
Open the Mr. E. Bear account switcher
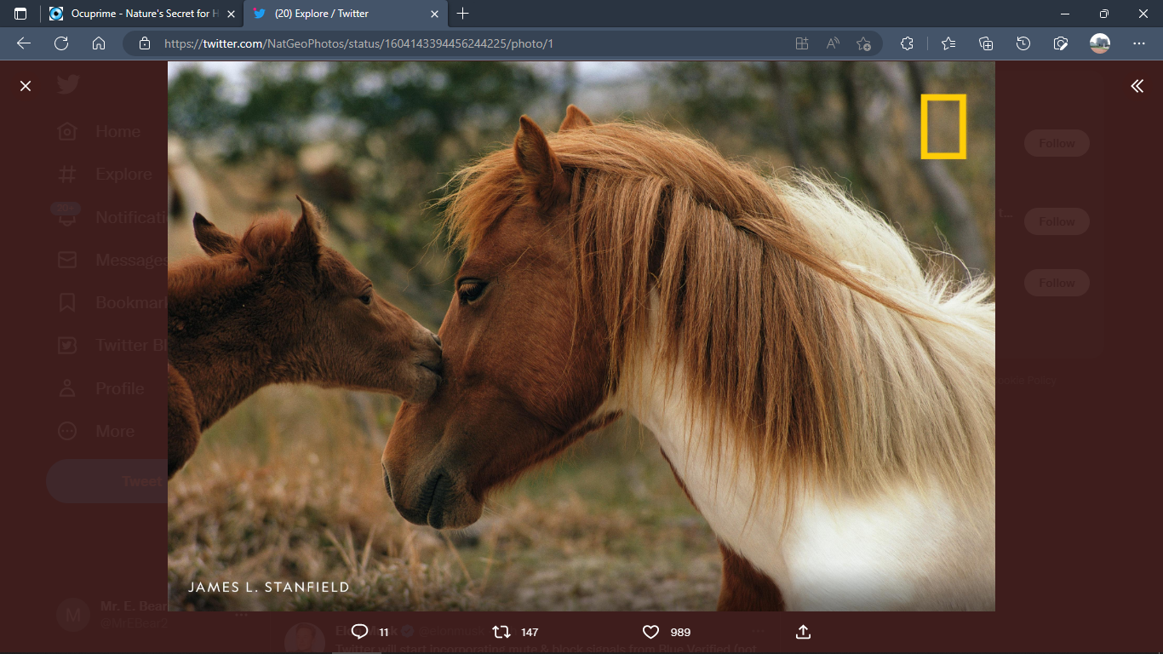(x=111, y=614)
